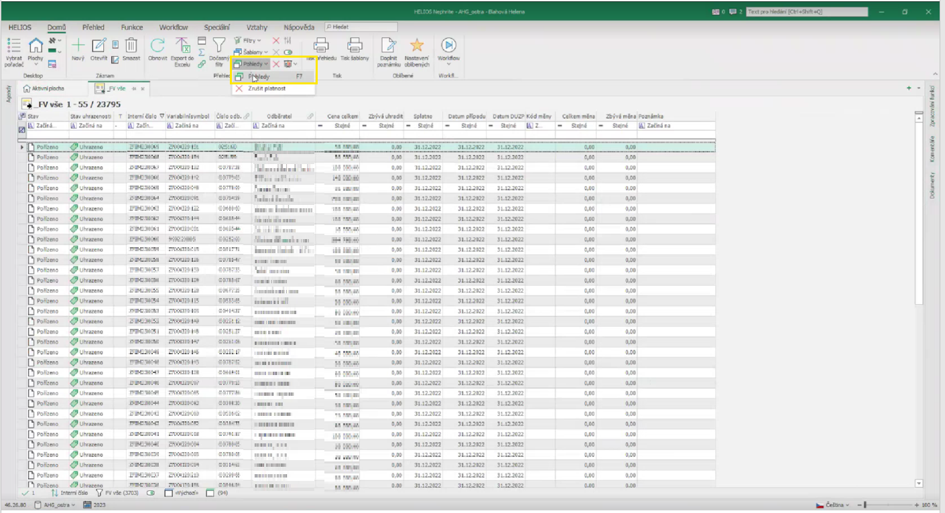Image resolution: width=945 pixels, height=513 pixels.
Task: Click the Nastavení oblíbených star icon
Action: pos(416,46)
